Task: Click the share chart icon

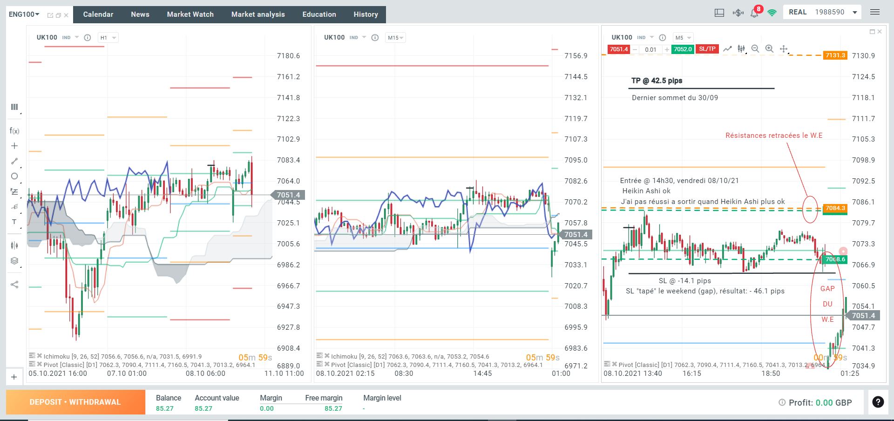Action: pyautogui.click(x=14, y=285)
